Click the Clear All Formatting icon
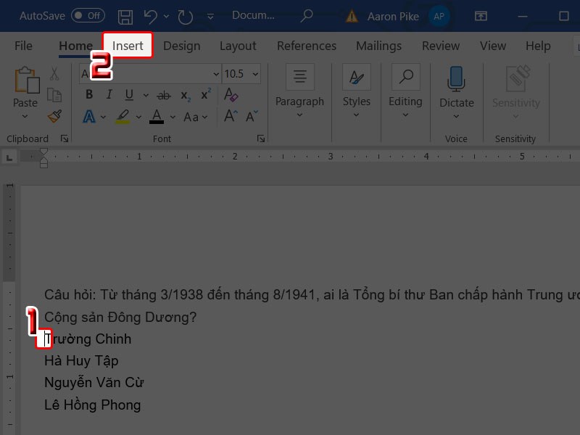Screen dimensions: 580x435 (232, 95)
